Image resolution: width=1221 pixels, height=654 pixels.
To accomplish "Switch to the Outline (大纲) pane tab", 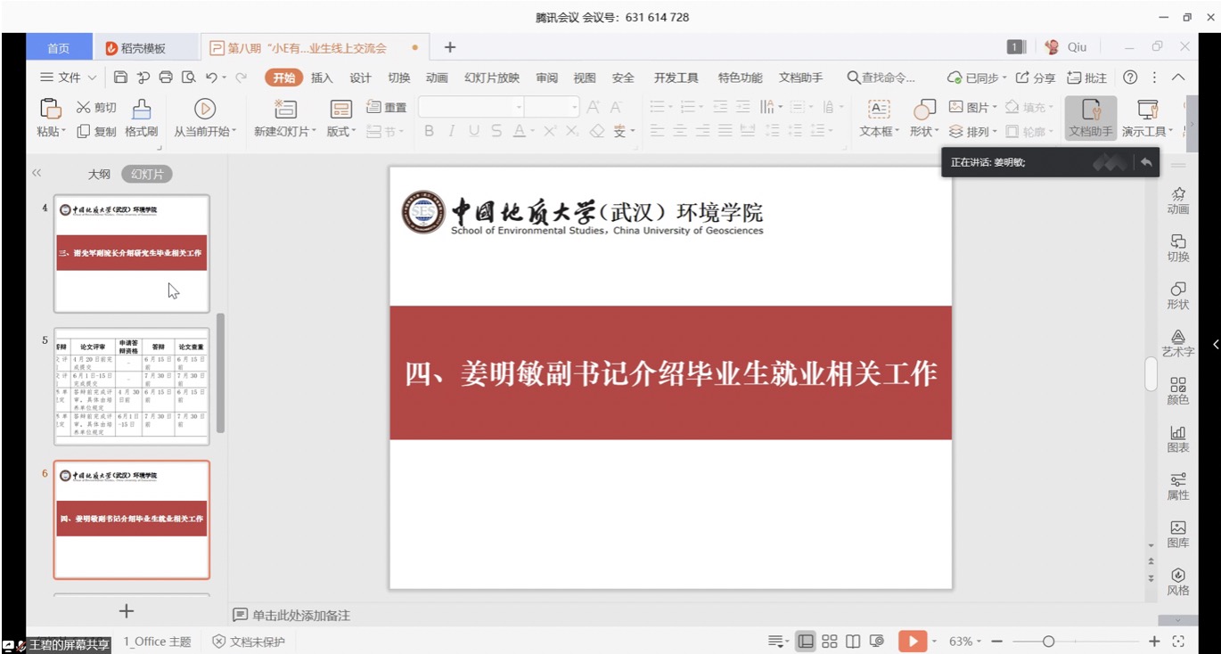I will point(99,175).
